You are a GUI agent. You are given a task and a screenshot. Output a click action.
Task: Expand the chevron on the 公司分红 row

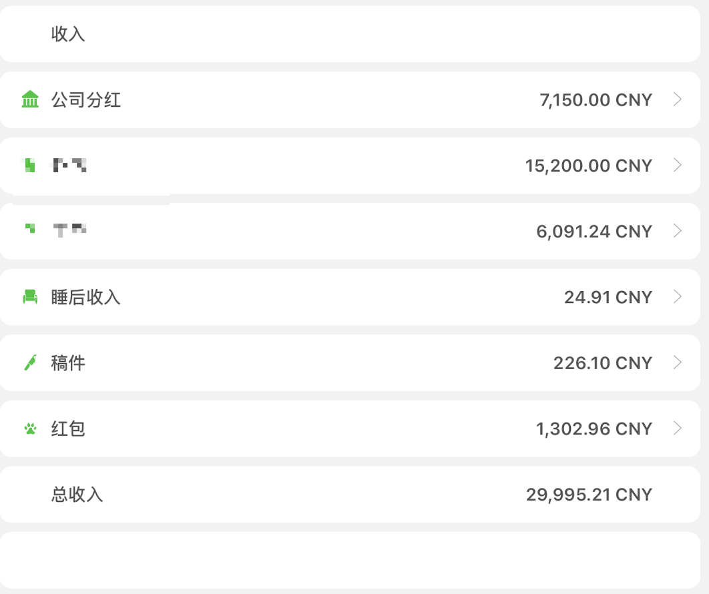coord(678,100)
